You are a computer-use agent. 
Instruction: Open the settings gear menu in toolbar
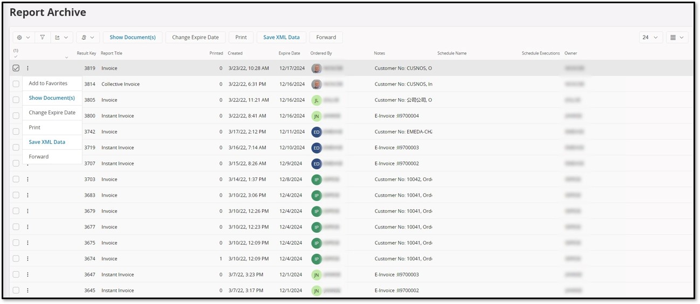(x=23, y=37)
